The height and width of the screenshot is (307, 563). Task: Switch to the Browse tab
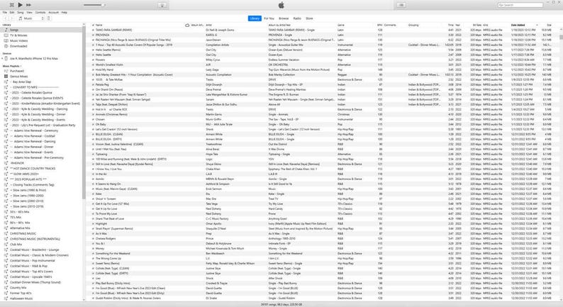(x=284, y=18)
